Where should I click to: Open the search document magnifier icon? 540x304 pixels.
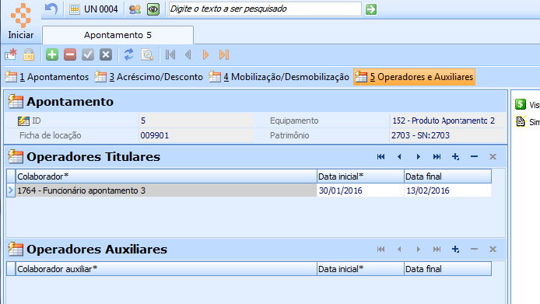click(147, 54)
